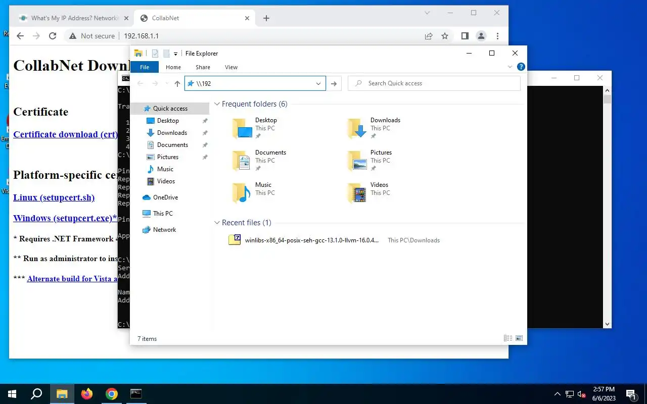Click the Chrome URL 192.168.1.1
647x404 pixels.
click(141, 36)
